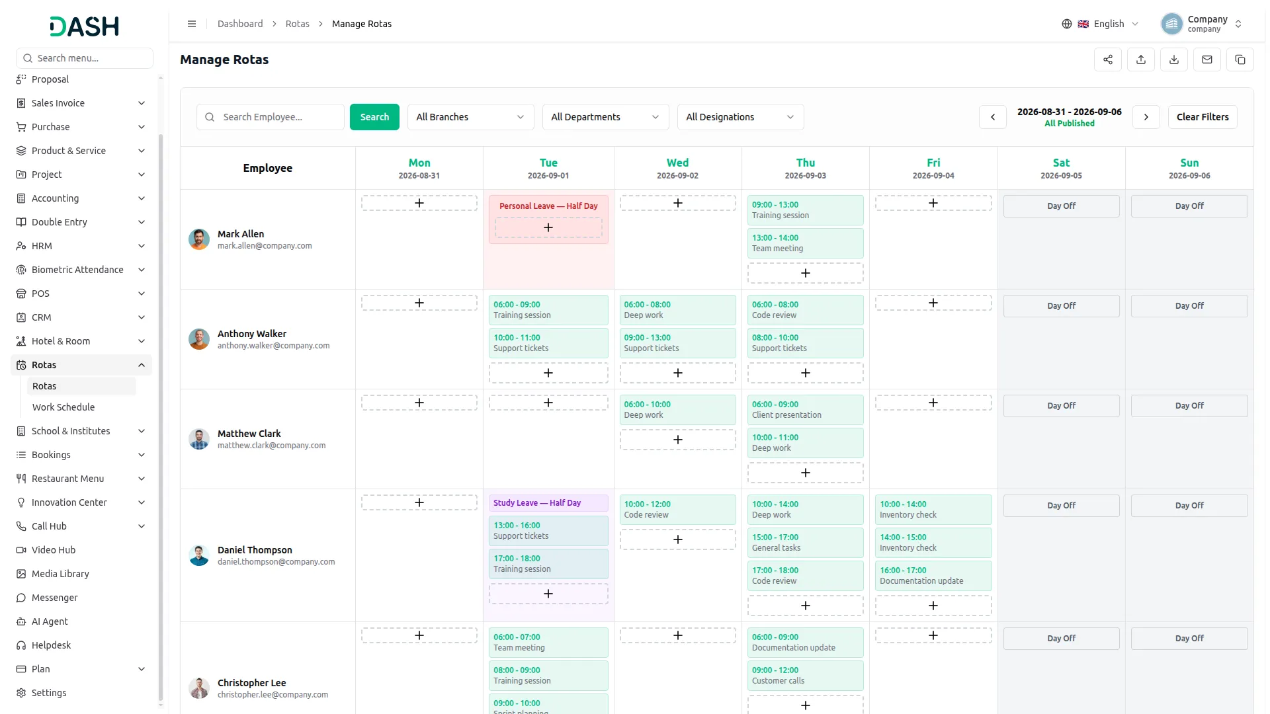Image resolution: width=1270 pixels, height=714 pixels.
Task: Go to next week with right arrow
Action: (1146, 117)
